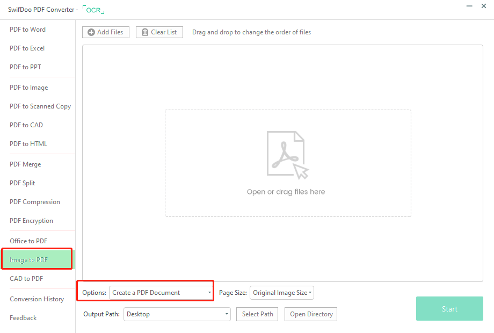Click the Open or drag files here area
The height and width of the screenshot is (333, 494).
point(288,163)
